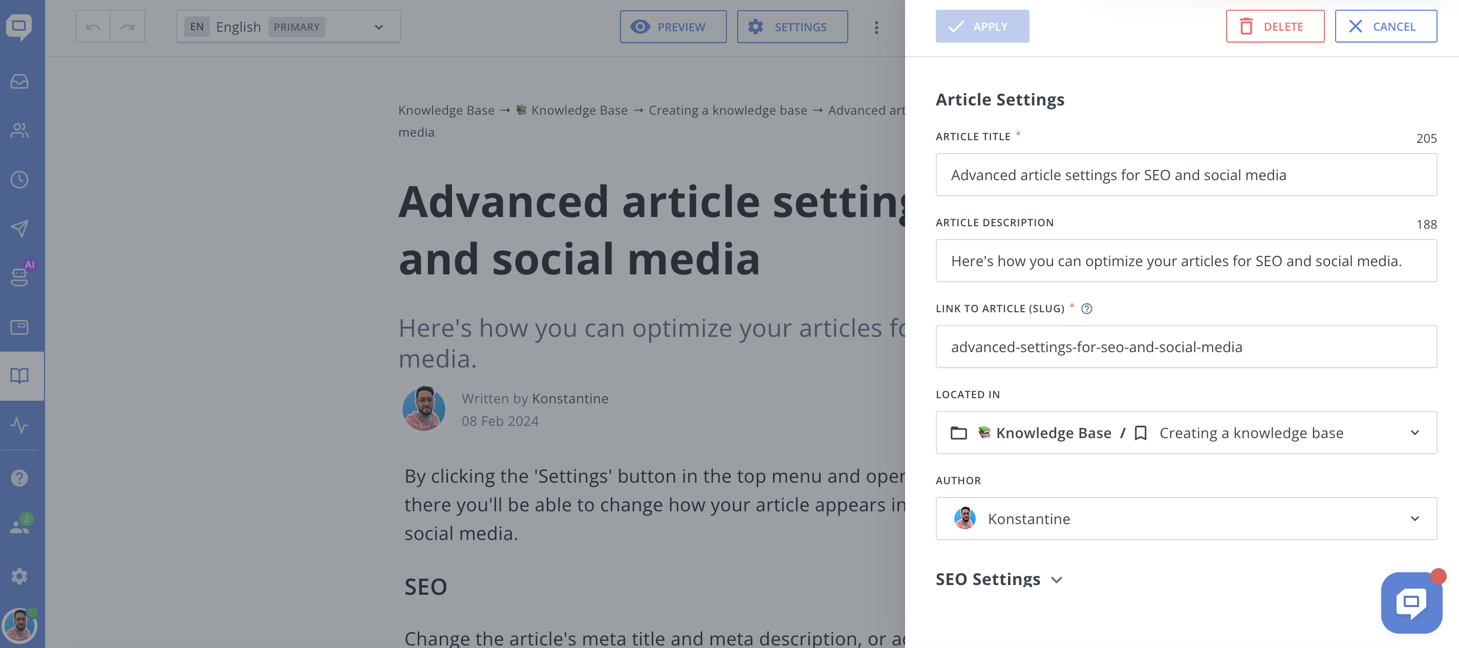1459x648 pixels.
Task: Expand the SEO Settings section
Action: 999,579
